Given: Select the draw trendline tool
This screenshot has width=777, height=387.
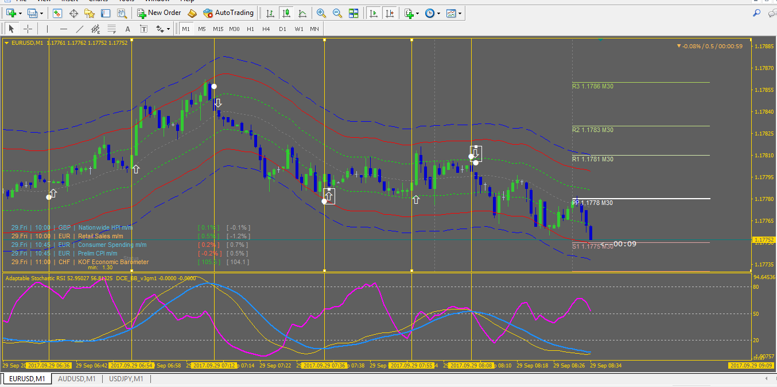Looking at the screenshot, I should (x=80, y=29).
